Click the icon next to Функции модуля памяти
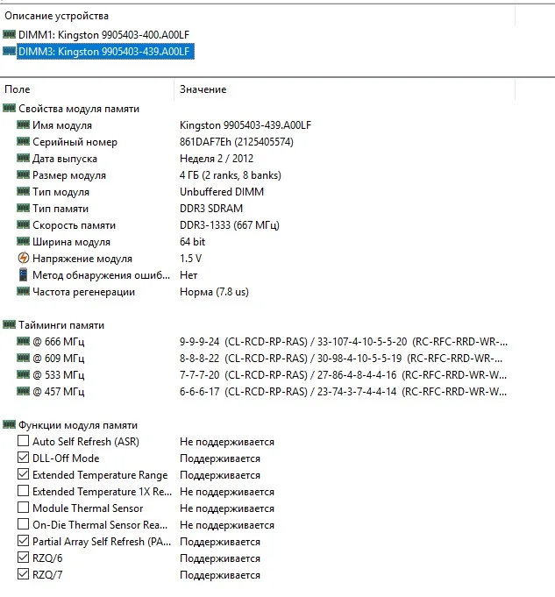555x597 pixels. click(9, 424)
